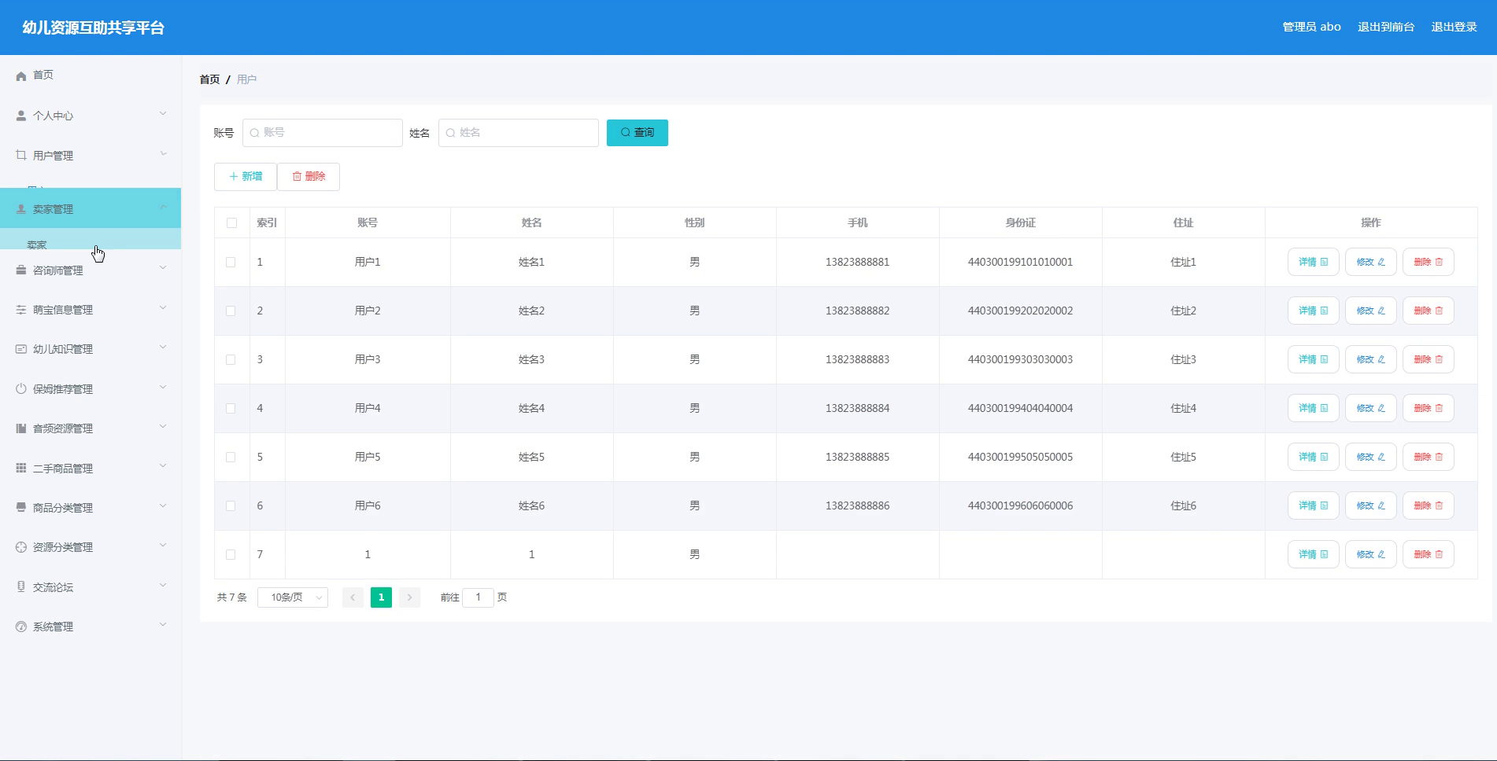The image size is (1497, 761).
Task: Click the microphone icon next to 交流论坛
Action: pos(21,586)
